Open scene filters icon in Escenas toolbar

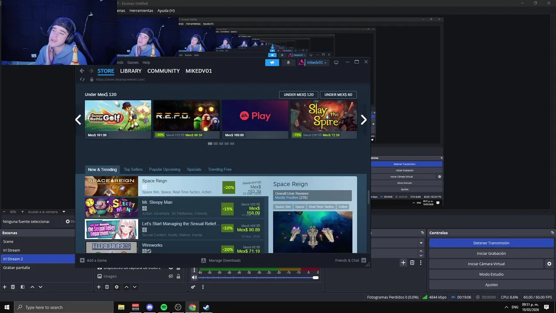(23, 287)
